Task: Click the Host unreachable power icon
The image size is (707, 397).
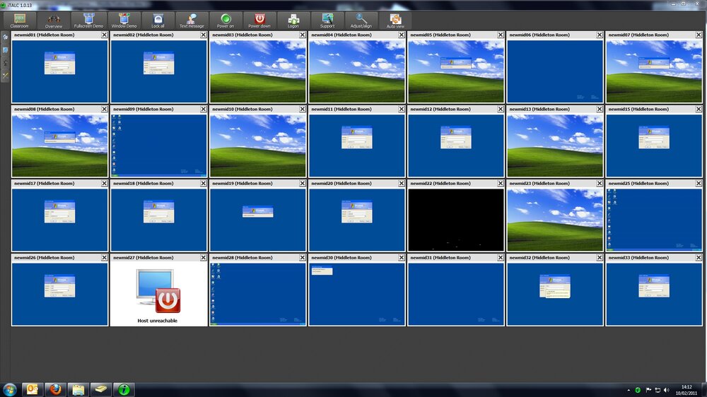Action: 168,300
